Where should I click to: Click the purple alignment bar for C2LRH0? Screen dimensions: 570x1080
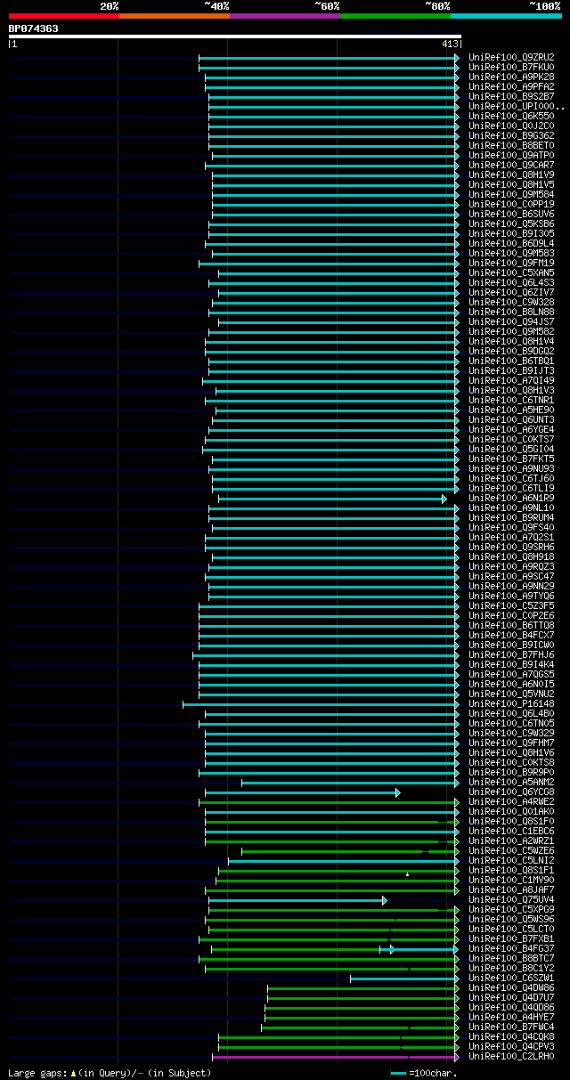click(336, 1057)
